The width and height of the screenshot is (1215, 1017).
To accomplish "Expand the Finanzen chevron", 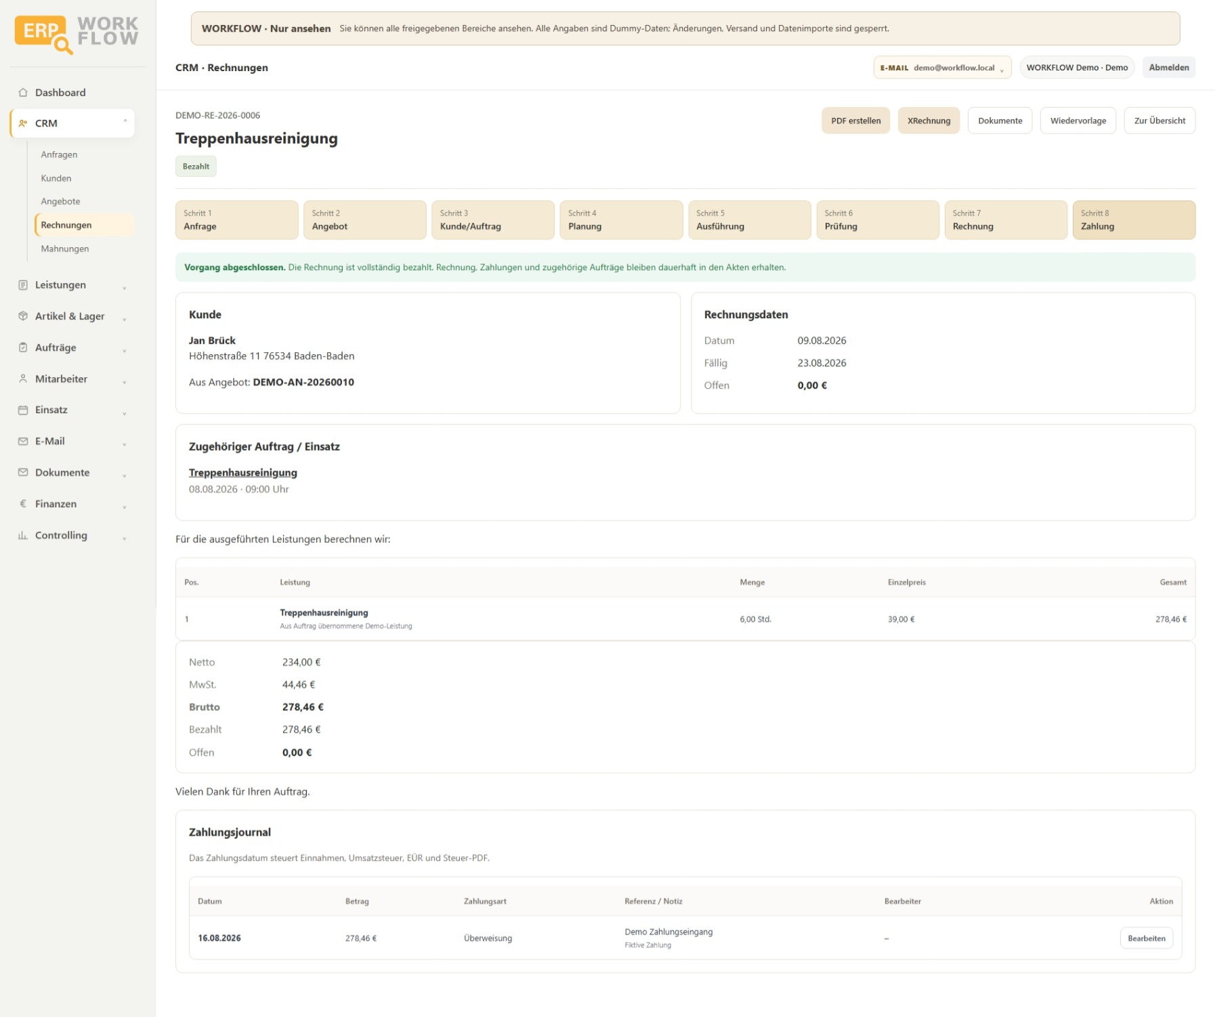I will coord(125,506).
